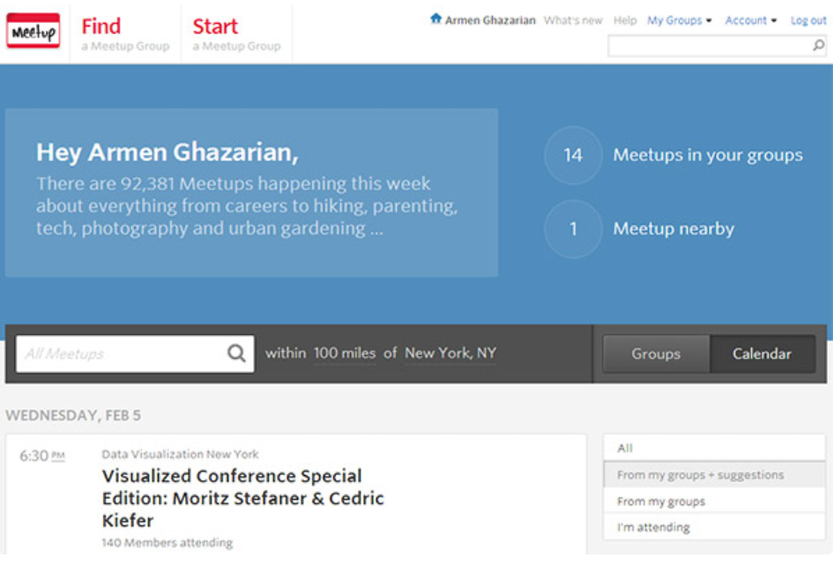Open the Start a Meetup Group page
This screenshot has height=565, width=833.
(x=236, y=34)
